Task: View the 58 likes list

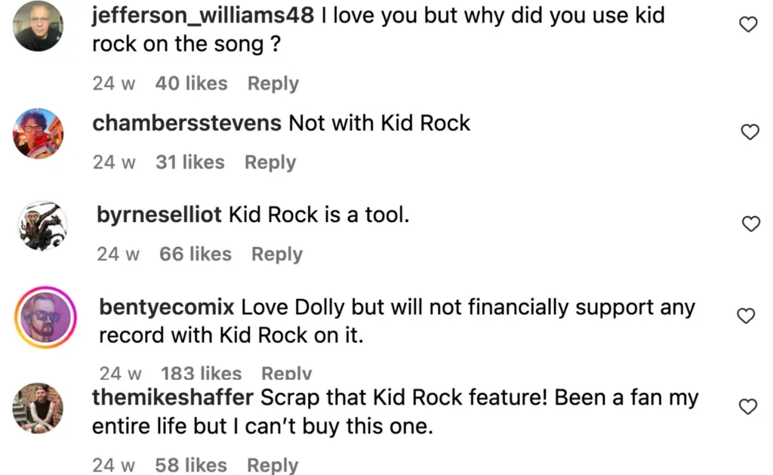Action: click(191, 465)
